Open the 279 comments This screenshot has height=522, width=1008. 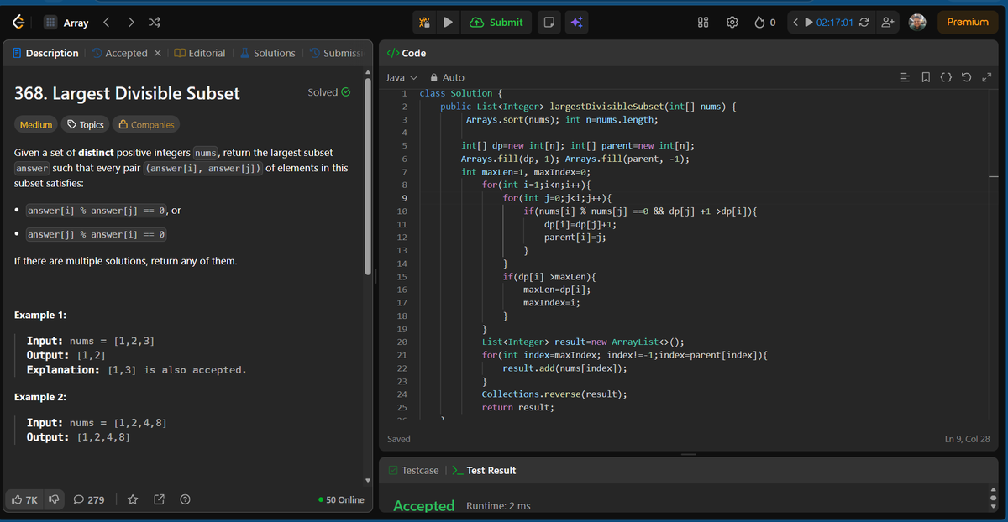pyautogui.click(x=90, y=499)
